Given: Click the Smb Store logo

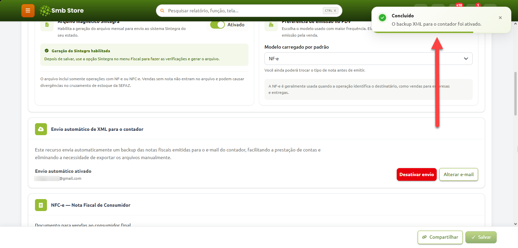Looking at the screenshot, I should click(61, 11).
